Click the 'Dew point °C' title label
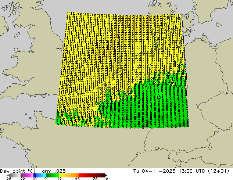Viewport: 233px width, 180px height. (18, 171)
